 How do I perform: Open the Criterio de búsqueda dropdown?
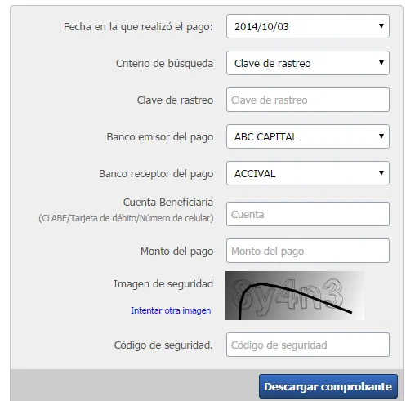pyautogui.click(x=308, y=63)
